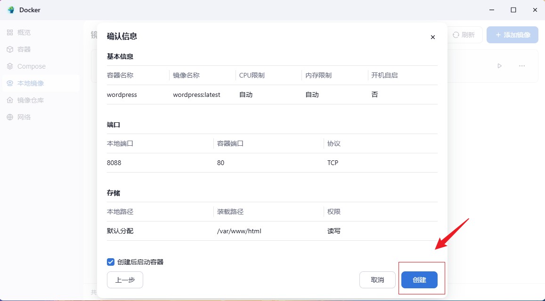Click the 开机自启 column header
545x301 pixels.
click(384, 75)
